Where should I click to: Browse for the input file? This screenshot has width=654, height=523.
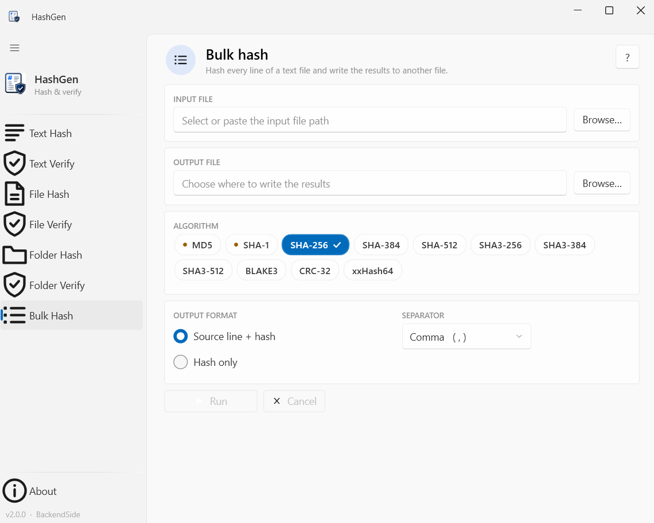[602, 120]
